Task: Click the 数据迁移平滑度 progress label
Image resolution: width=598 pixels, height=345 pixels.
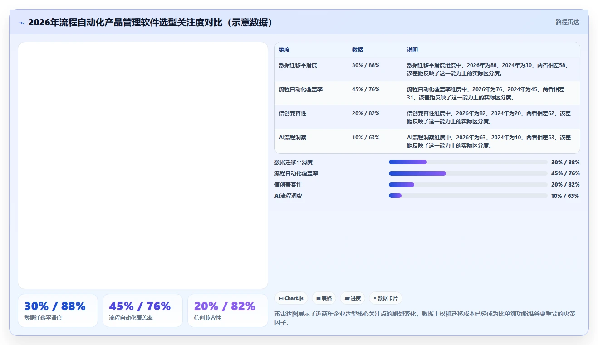Action: [294, 162]
